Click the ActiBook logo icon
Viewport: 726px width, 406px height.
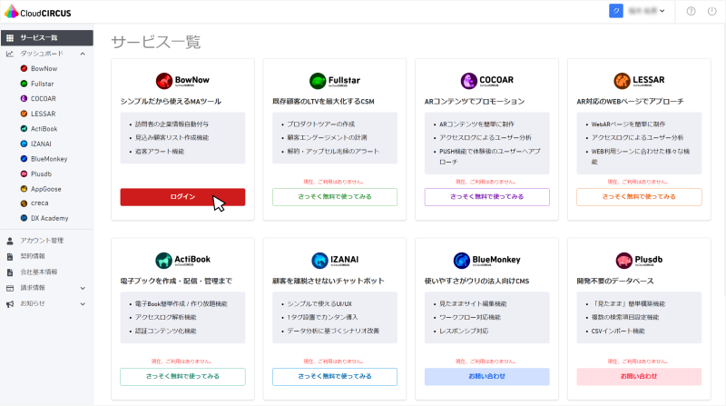(x=163, y=261)
